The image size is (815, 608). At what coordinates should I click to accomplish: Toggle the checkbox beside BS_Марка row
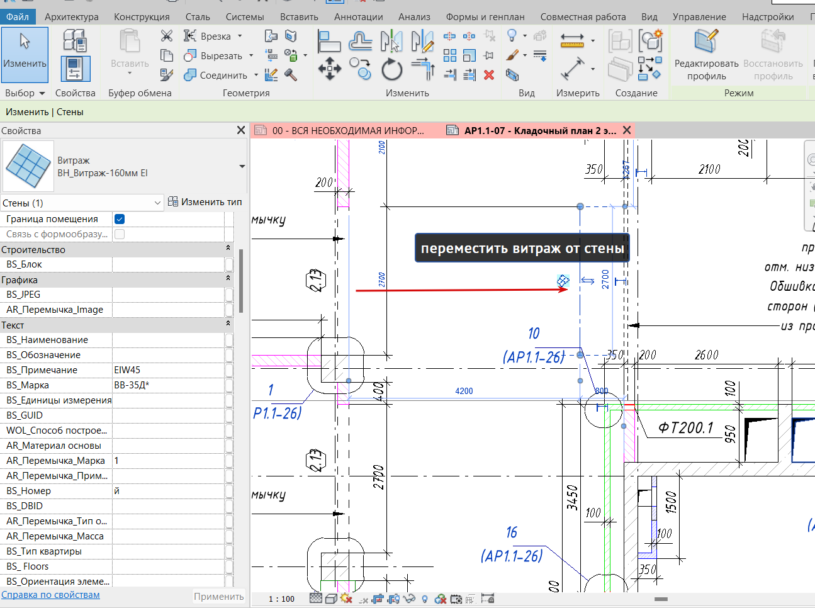[229, 385]
